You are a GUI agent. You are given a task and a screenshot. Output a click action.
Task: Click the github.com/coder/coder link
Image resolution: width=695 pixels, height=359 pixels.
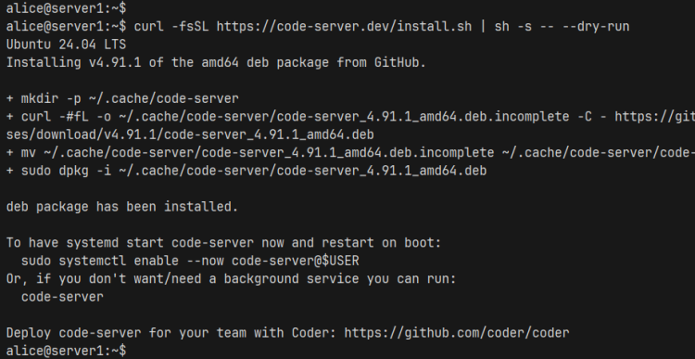click(x=457, y=333)
